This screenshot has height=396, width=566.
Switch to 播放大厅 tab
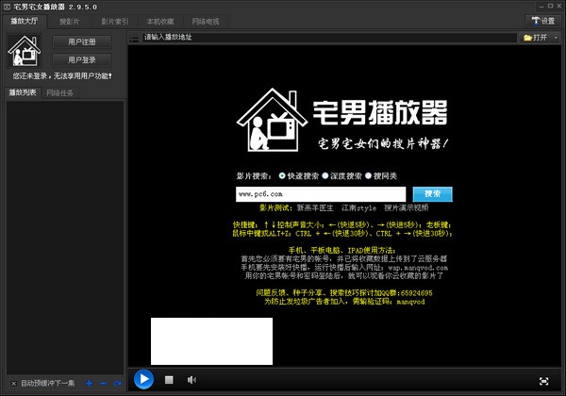point(25,22)
